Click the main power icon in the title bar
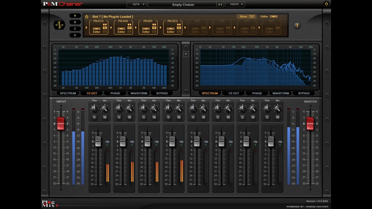Viewport: 372px width, 209px height. [326, 4]
